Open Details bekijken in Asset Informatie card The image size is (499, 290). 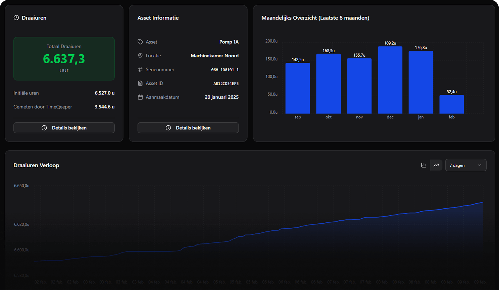pos(188,128)
